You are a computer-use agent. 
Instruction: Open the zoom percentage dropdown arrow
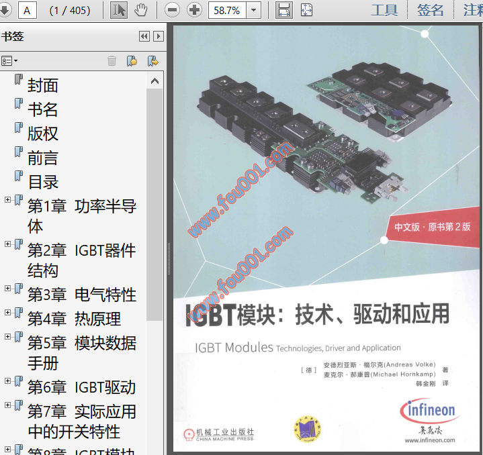[253, 11]
